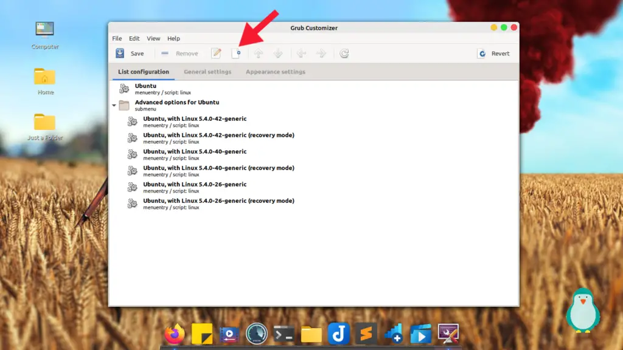Open the yellow sticky notes dock app
This screenshot has width=623, height=350.
[x=202, y=334]
